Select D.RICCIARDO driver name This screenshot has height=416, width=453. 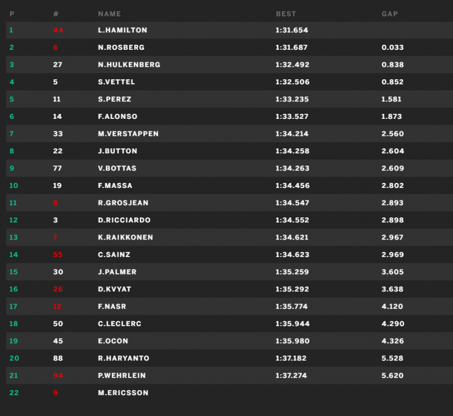tap(124, 220)
